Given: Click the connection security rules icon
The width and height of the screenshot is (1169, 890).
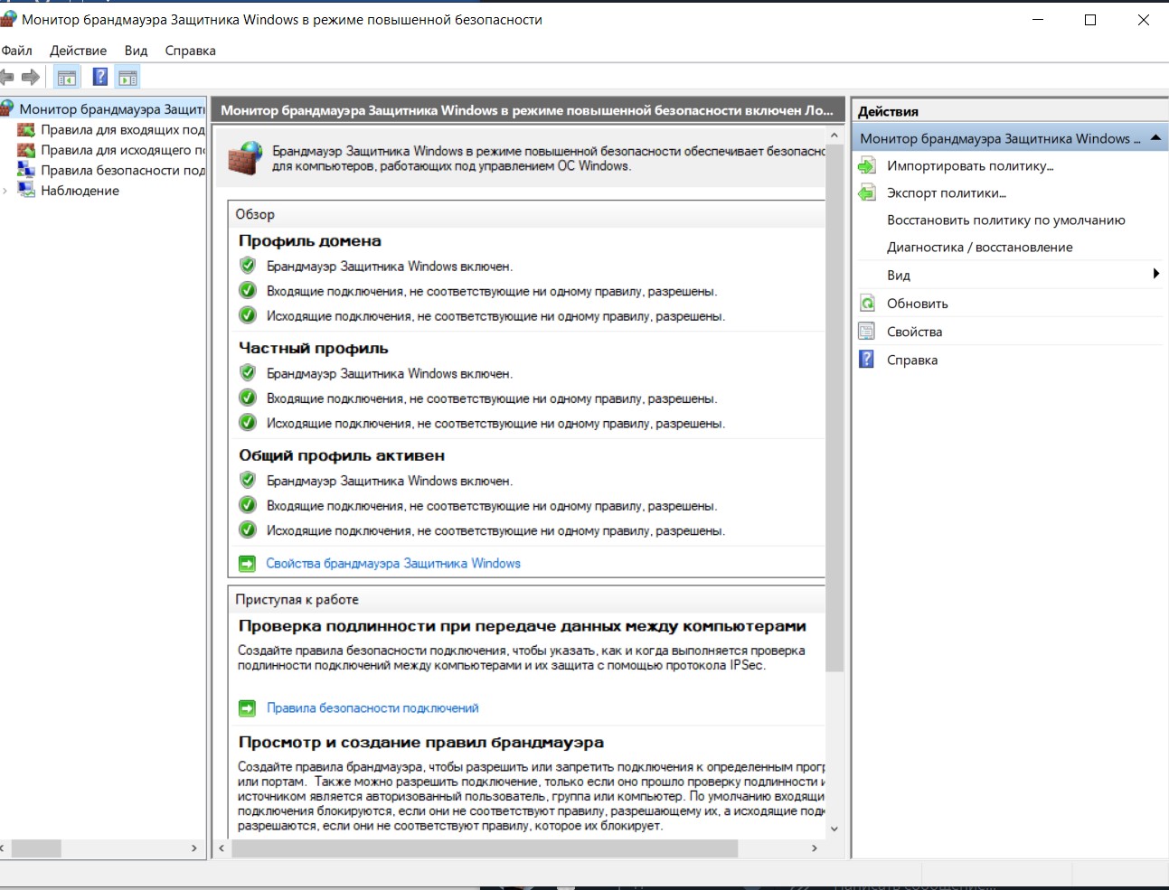Looking at the screenshot, I should [26, 170].
